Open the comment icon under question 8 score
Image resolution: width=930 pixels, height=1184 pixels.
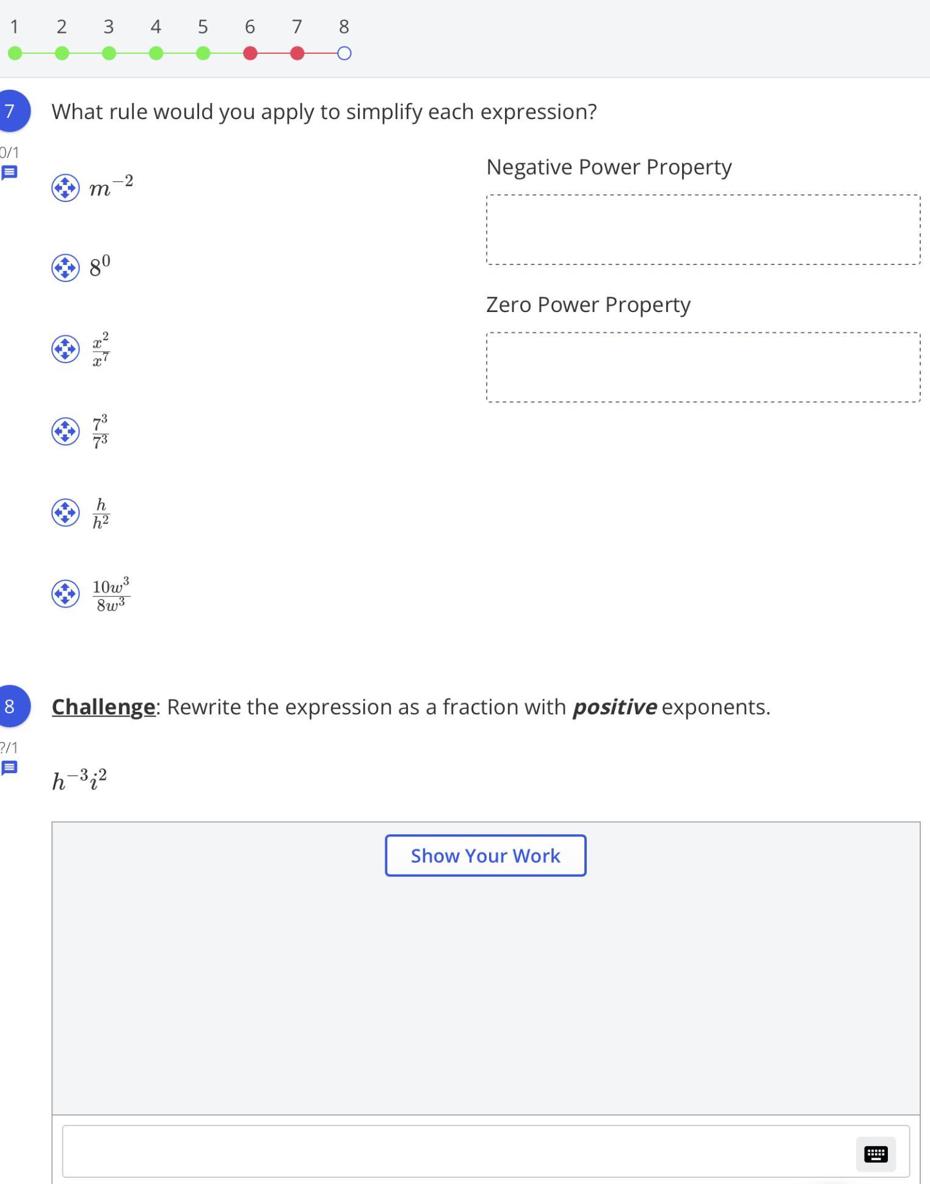(9, 768)
